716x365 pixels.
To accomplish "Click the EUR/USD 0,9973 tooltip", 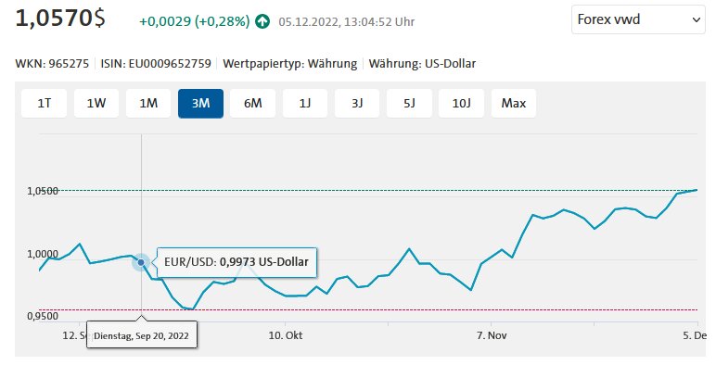I will coord(237,262).
